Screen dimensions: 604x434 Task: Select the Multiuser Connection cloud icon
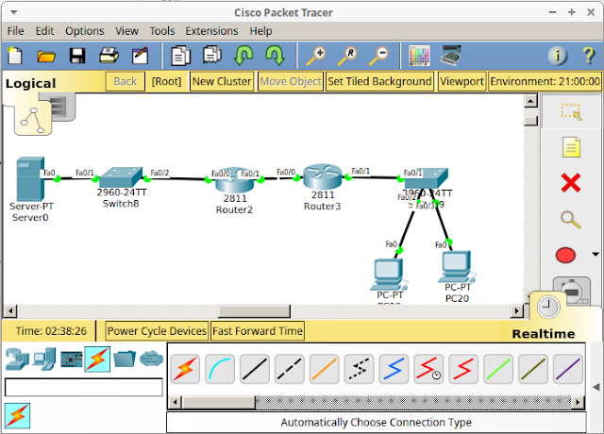click(151, 359)
